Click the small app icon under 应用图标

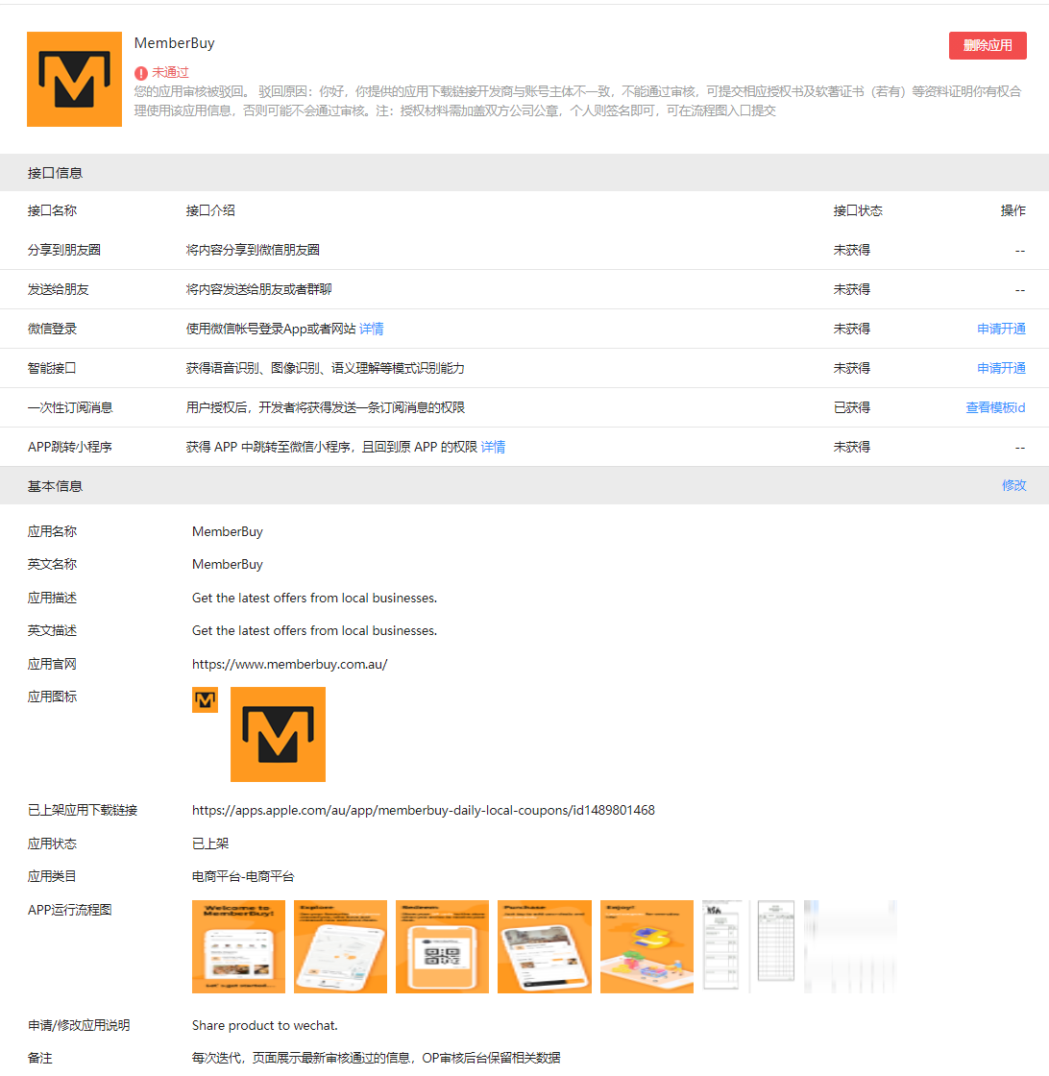(x=206, y=700)
